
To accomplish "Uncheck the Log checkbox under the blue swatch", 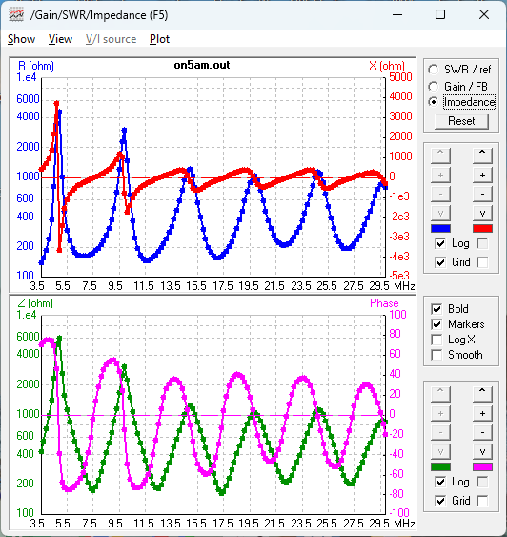I will pyautogui.click(x=440, y=243).
